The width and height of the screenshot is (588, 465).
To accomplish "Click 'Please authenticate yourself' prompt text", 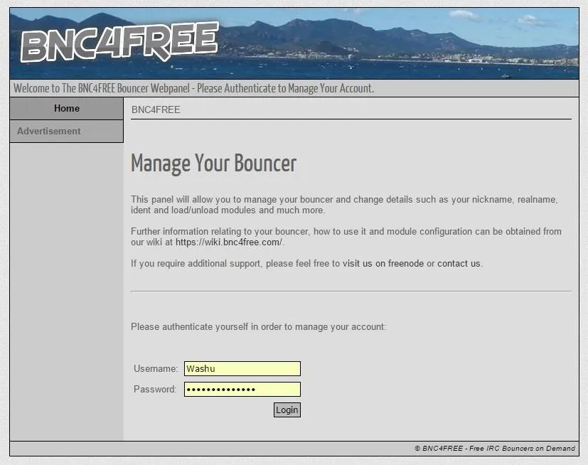I will tap(258, 327).
